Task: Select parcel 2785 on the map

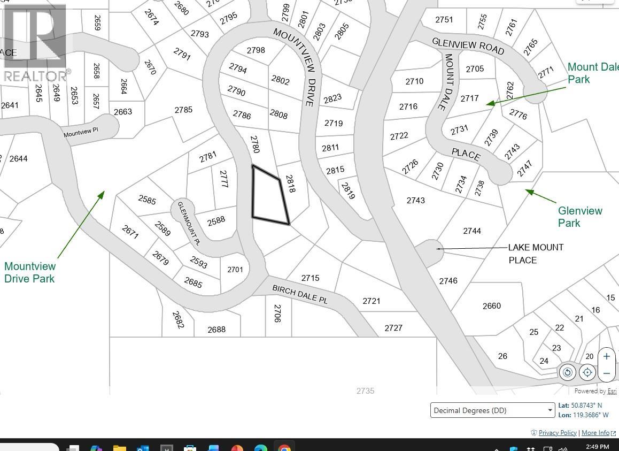Action: 183,110
